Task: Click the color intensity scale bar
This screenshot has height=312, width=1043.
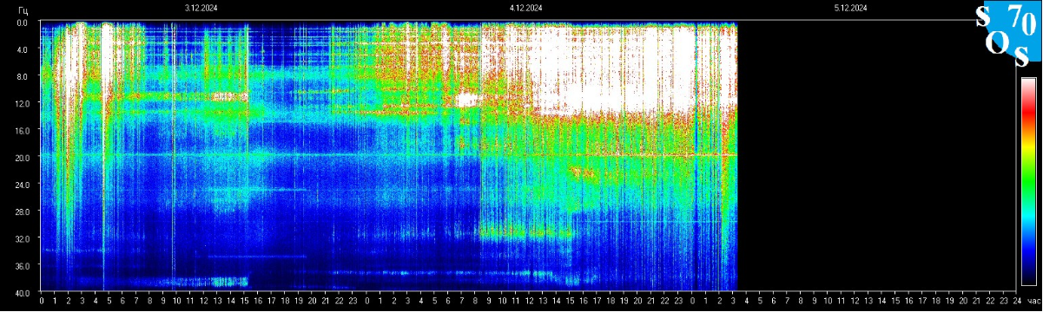Action: (1028, 181)
